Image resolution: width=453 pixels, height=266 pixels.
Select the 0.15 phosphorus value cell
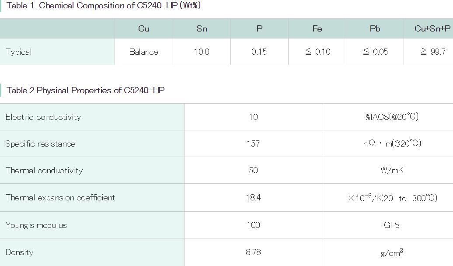tap(259, 52)
